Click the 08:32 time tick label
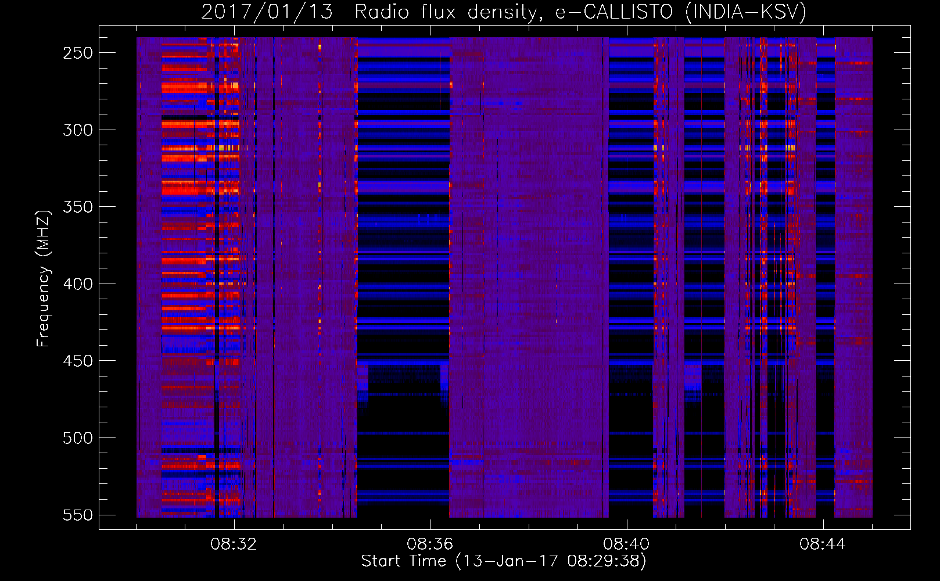This screenshot has height=581, width=940. [234, 544]
